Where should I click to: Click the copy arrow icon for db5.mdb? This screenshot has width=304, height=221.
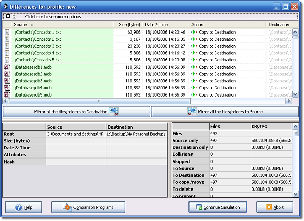tap(194, 94)
